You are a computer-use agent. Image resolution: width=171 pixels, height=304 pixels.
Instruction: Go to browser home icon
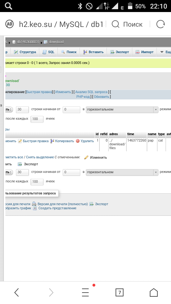pyautogui.click(x=154, y=292)
